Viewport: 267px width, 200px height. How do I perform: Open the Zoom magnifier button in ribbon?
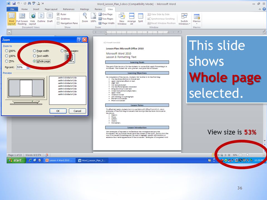click(85, 18)
